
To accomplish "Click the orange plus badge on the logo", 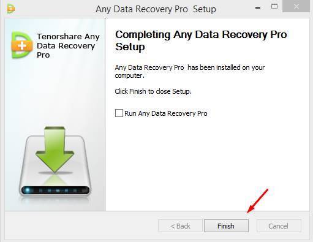I will click(22, 45).
